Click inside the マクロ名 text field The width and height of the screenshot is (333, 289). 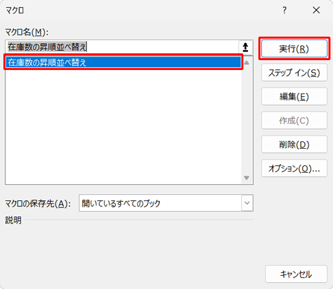pos(122,47)
